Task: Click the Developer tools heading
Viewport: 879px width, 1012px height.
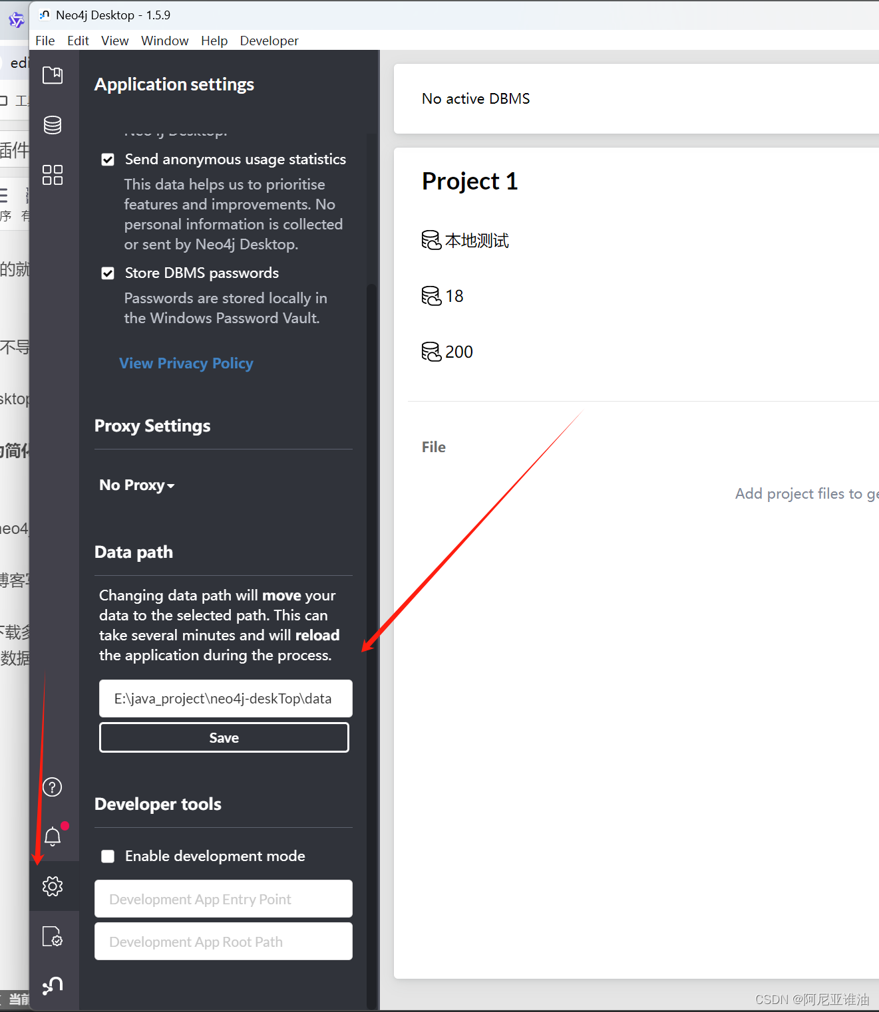Action: (158, 804)
